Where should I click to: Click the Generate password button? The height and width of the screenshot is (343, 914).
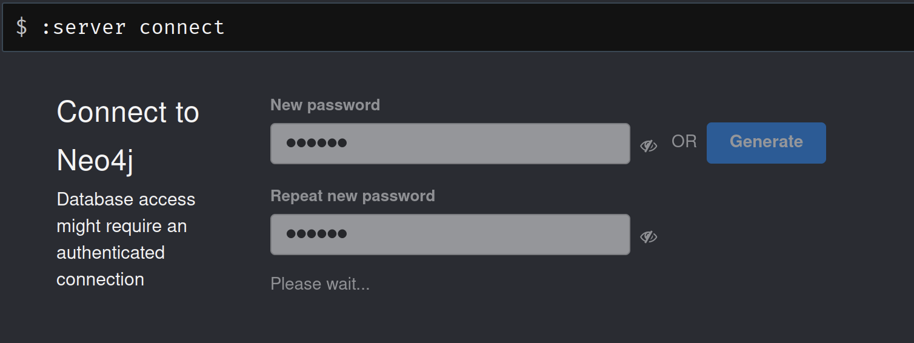[766, 142]
